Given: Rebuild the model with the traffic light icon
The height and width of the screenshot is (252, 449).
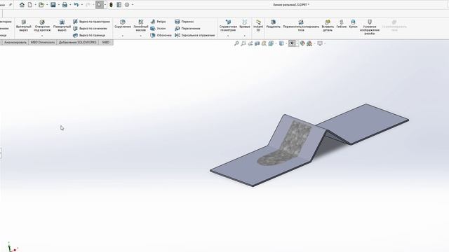Looking at the screenshot, I should click(111, 5).
